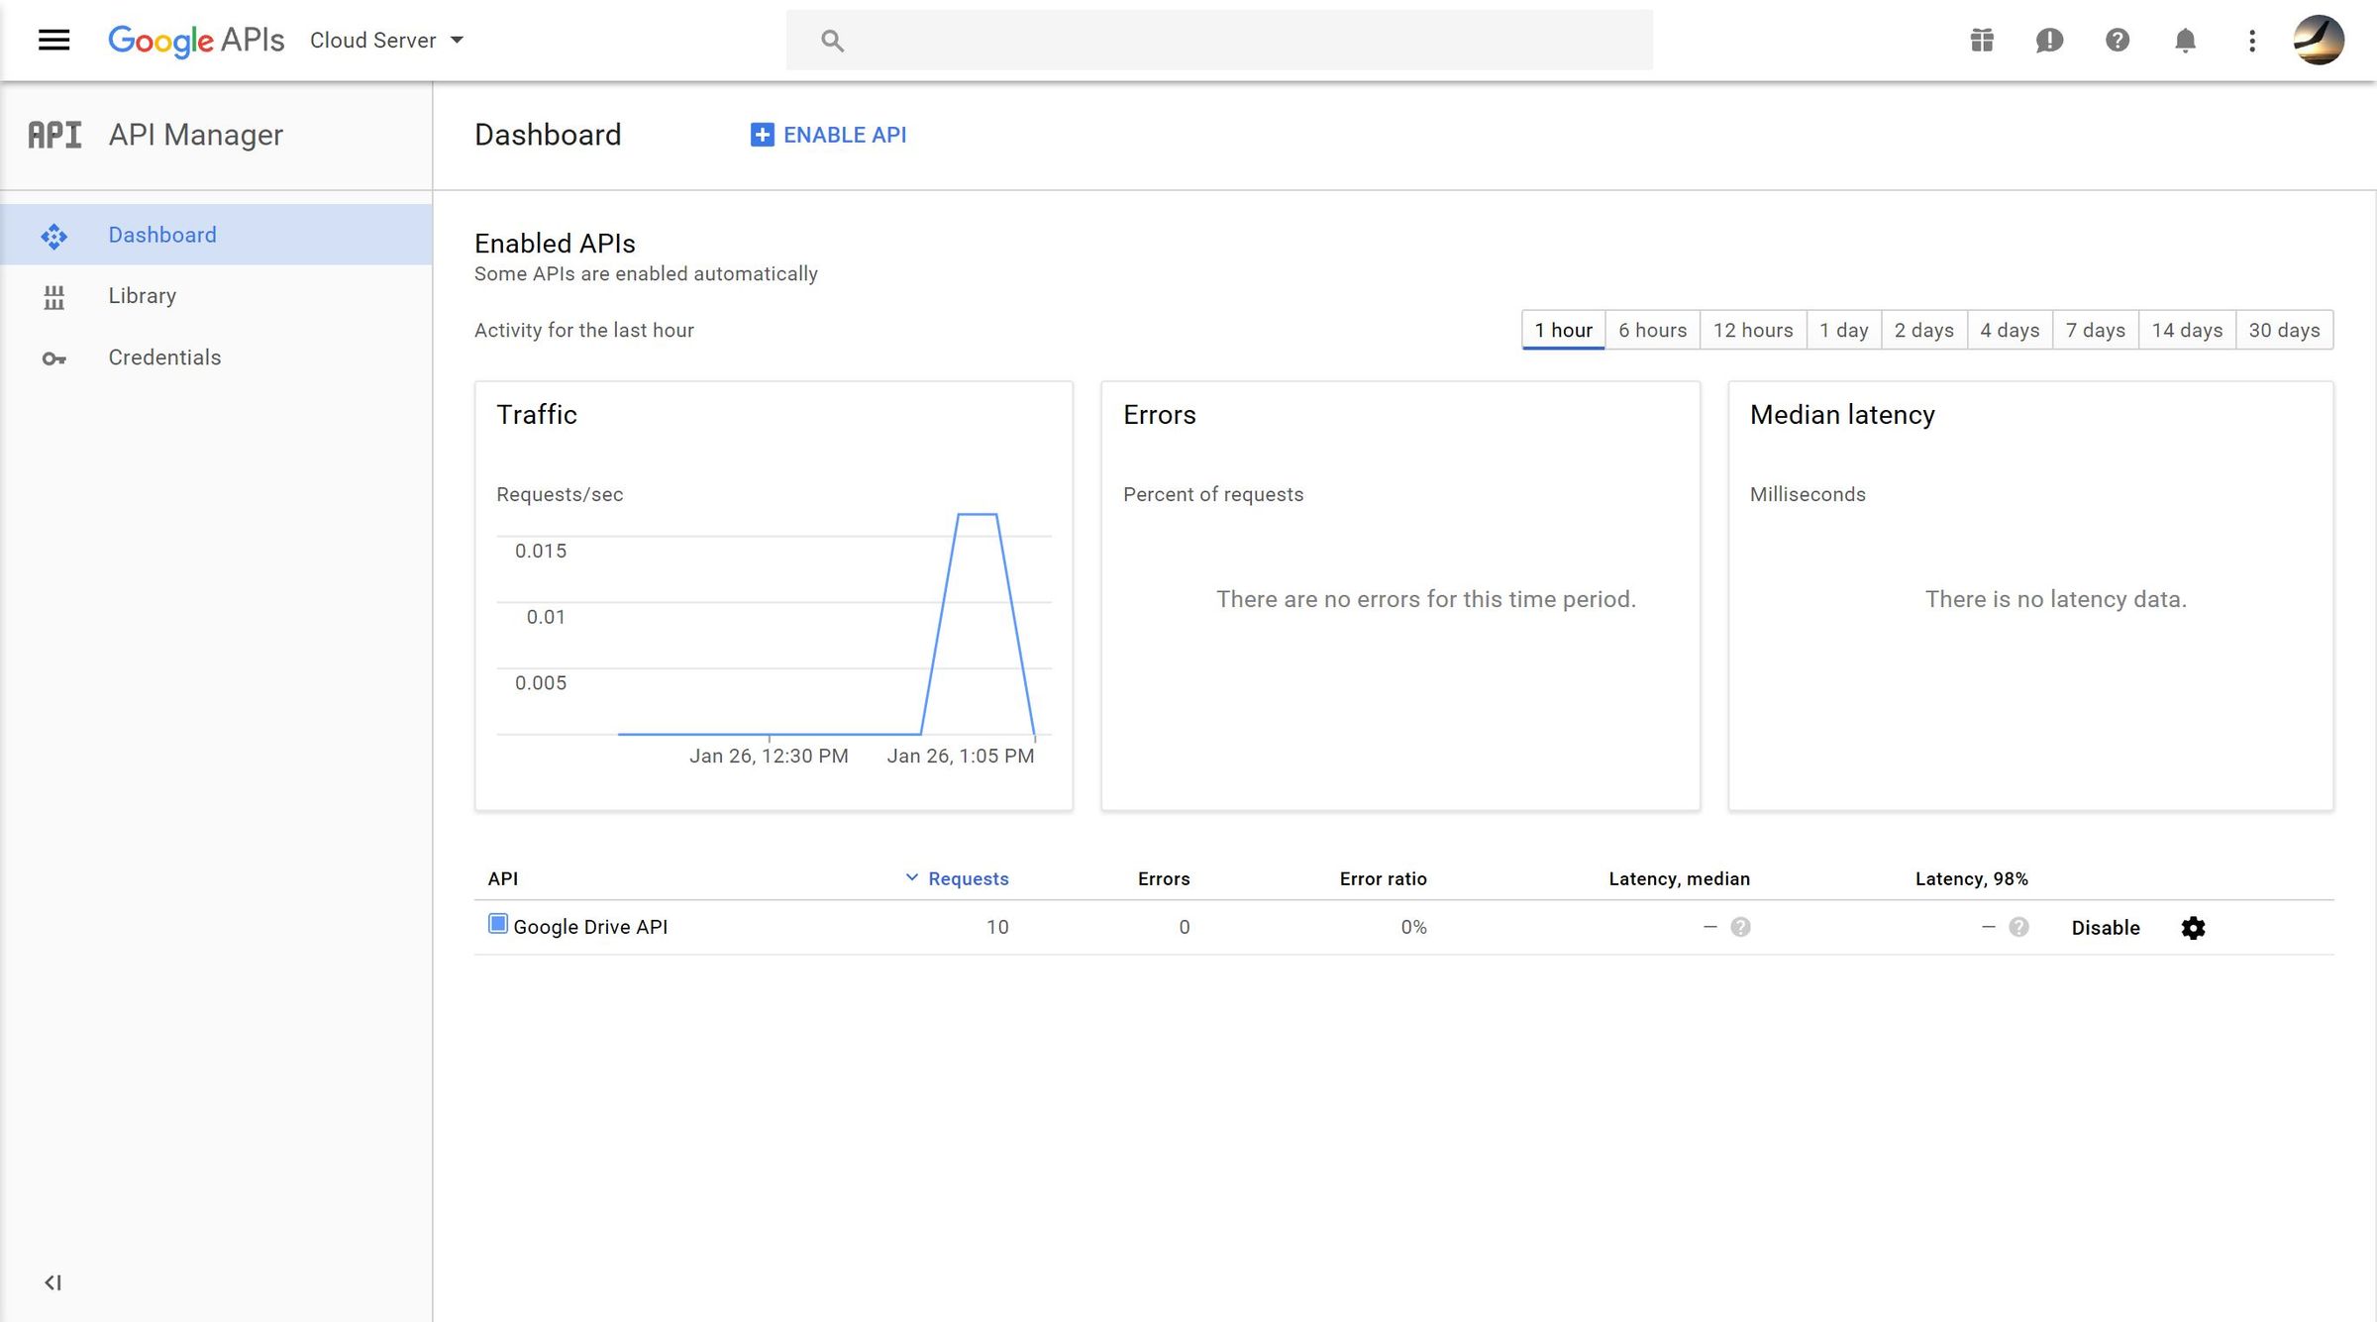Select the 30 days time range
Viewport: 2377px width, 1322px height.
pos(2284,330)
